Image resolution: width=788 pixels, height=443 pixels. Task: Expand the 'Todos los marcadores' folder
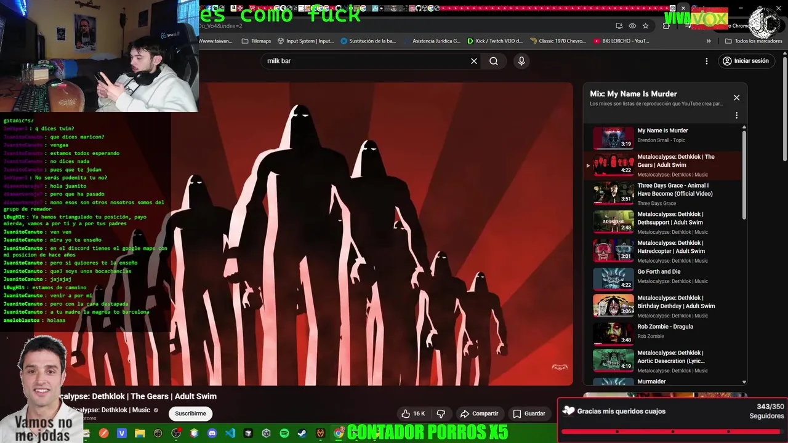(754, 41)
